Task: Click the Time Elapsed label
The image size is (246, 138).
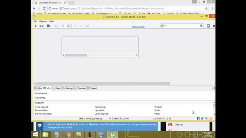Action: click(x=42, y=107)
